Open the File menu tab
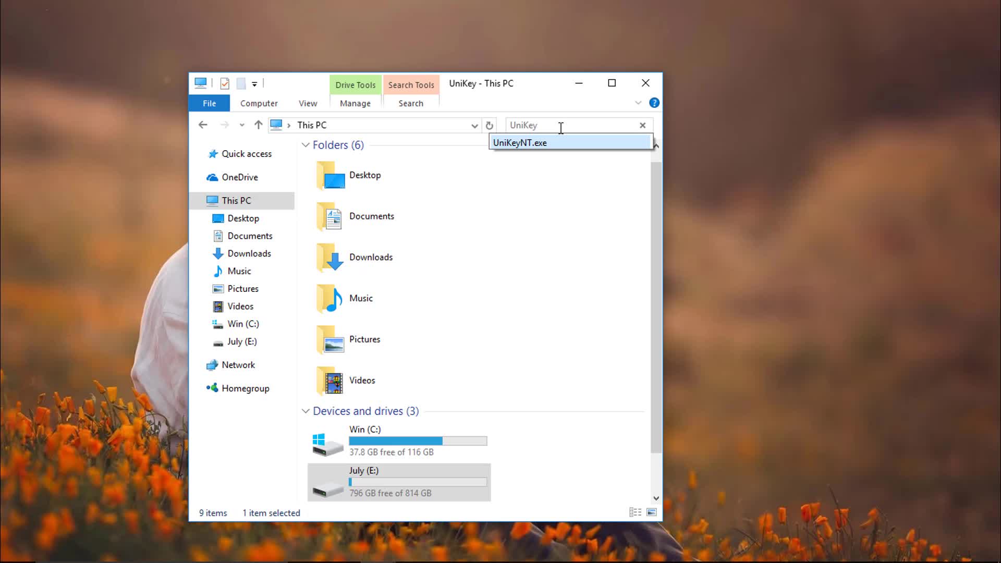Viewport: 1001px width, 563px height. [209, 103]
